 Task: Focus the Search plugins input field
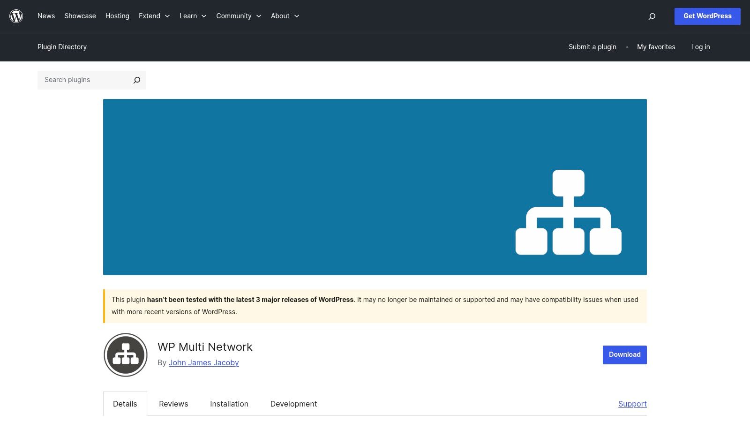coord(83,80)
